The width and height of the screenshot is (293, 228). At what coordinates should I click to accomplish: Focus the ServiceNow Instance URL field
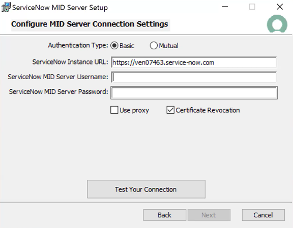pyautogui.click(x=194, y=62)
